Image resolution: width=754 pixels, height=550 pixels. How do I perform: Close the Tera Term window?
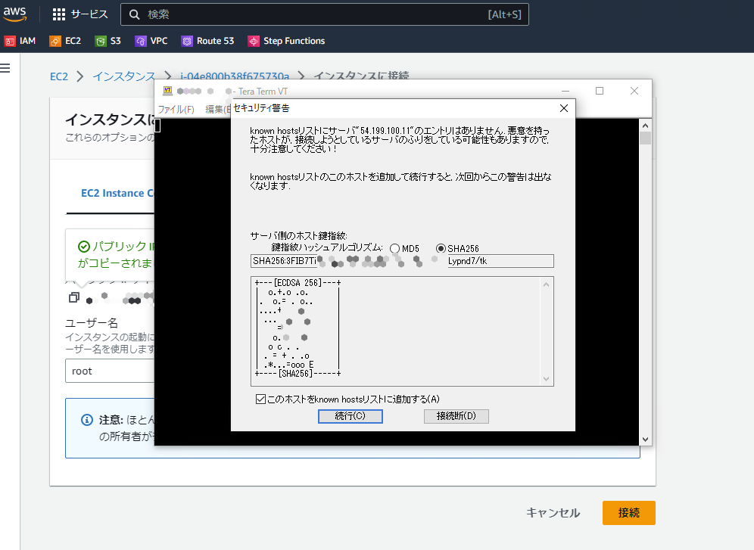coord(634,91)
